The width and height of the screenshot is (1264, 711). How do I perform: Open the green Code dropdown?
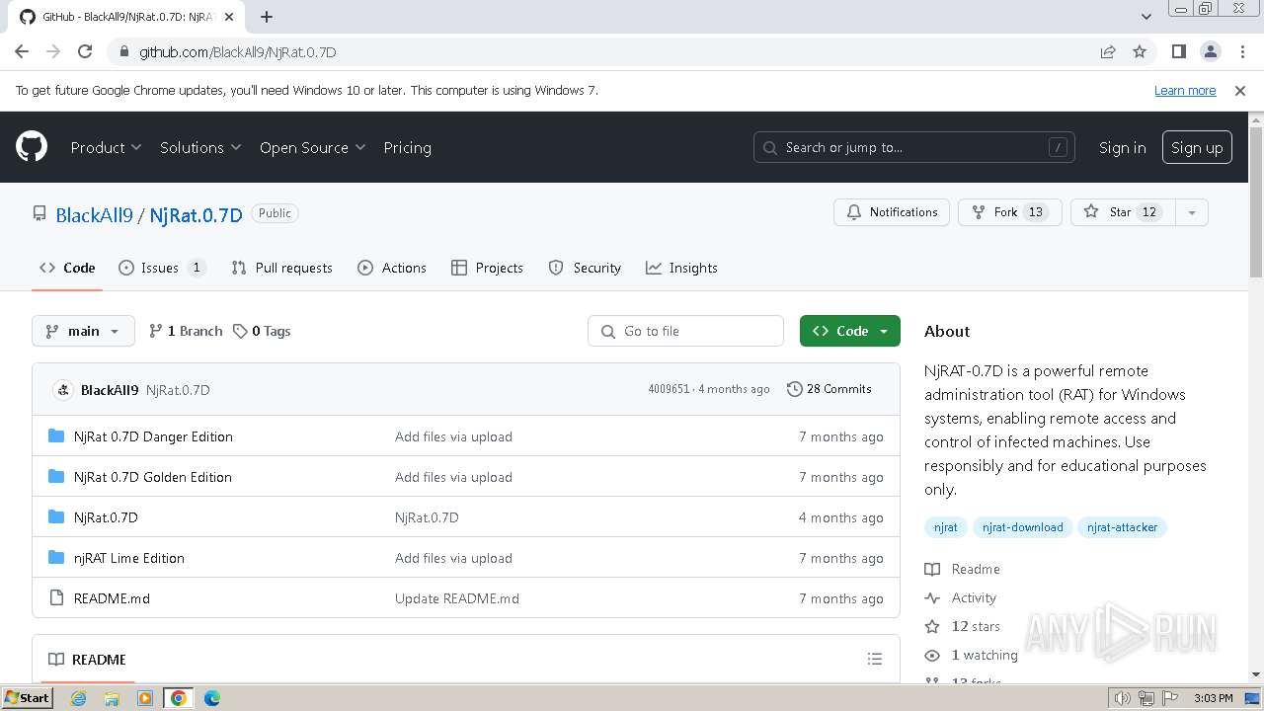[850, 331]
